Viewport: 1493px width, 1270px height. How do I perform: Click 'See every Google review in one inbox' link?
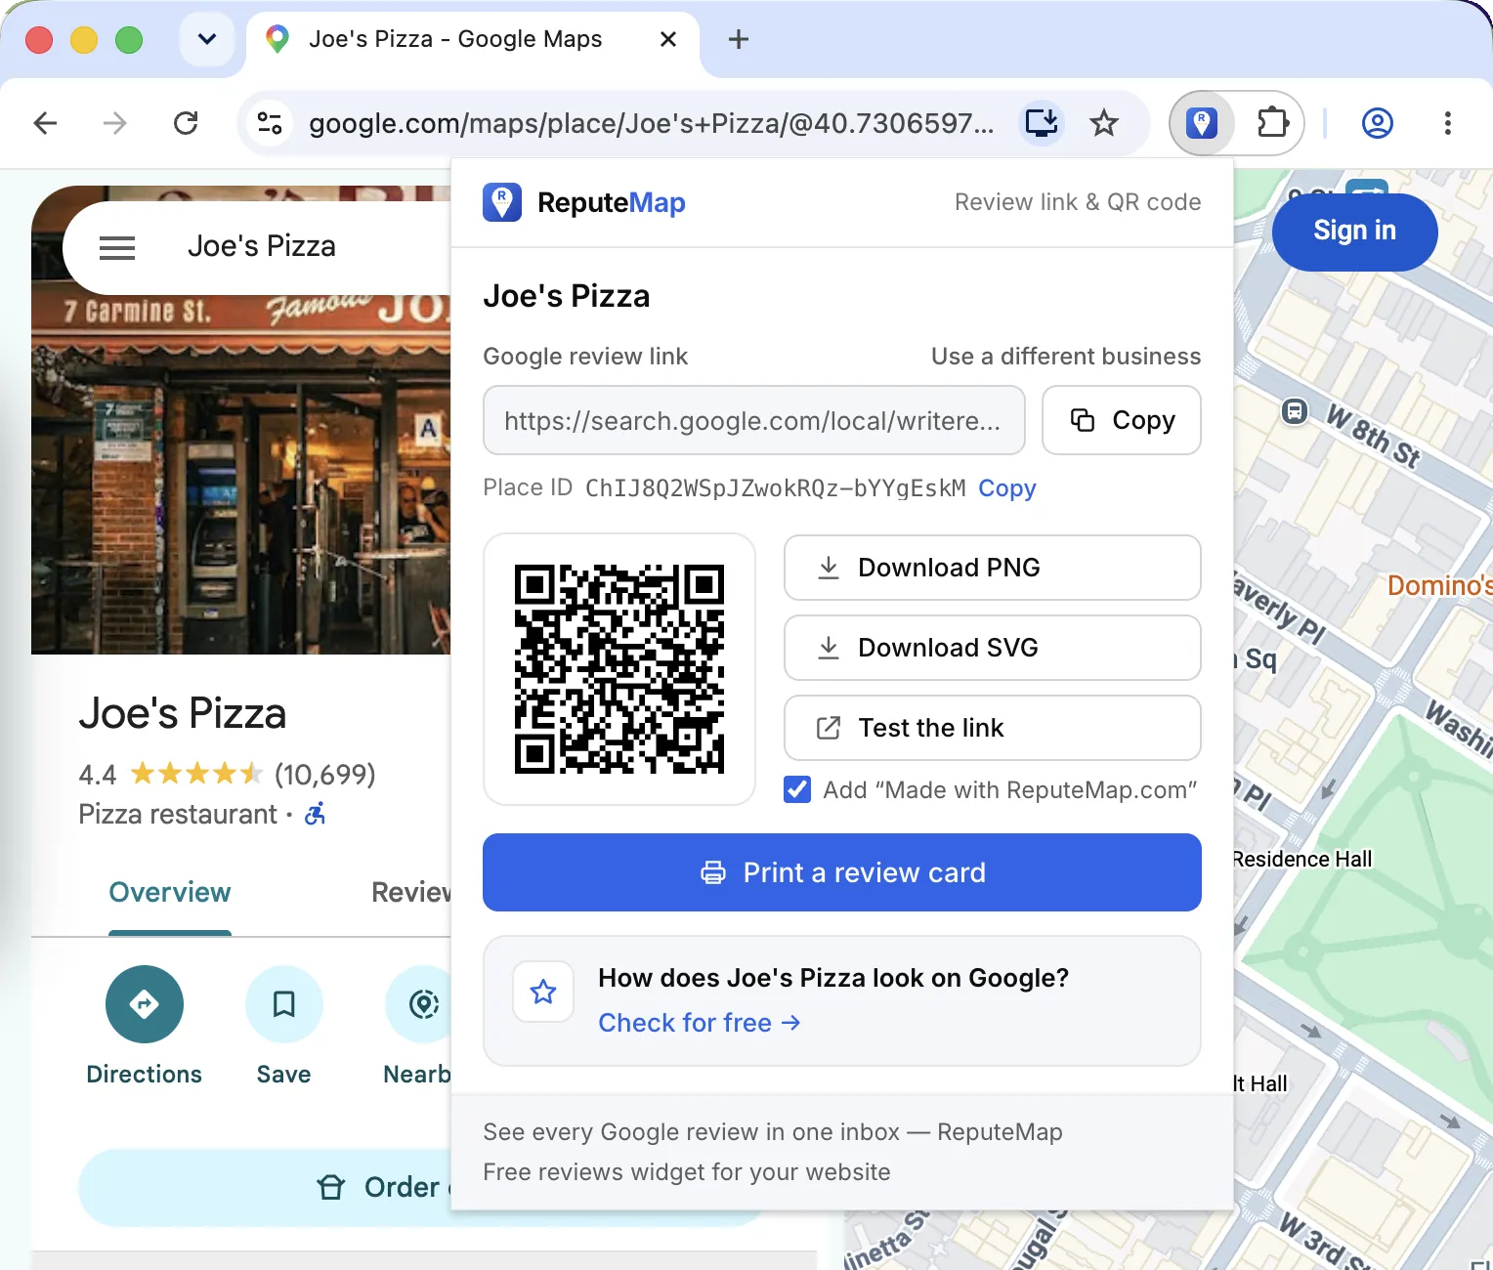773,1132
